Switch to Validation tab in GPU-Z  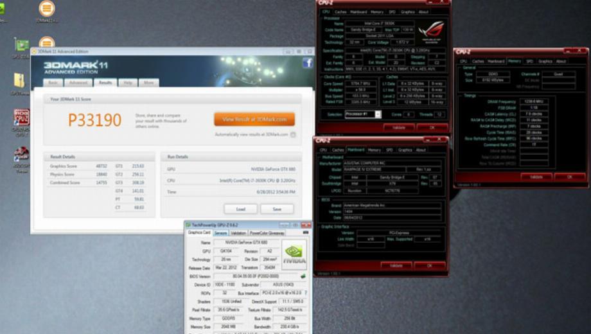pyautogui.click(x=238, y=233)
